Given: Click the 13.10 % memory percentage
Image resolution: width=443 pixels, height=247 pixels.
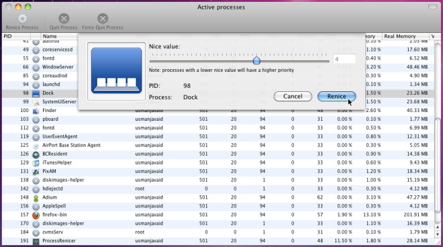Looking at the screenshot, I should 372,215.
